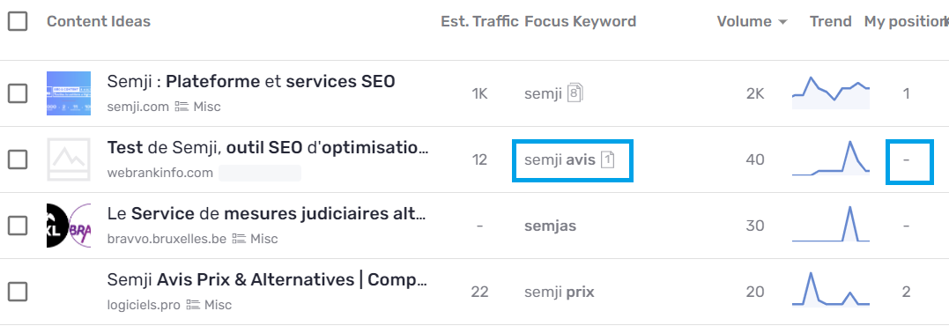Click the bravvo.bruxelles.be logo thumbnail
The height and width of the screenshot is (326, 949).
coord(69,226)
